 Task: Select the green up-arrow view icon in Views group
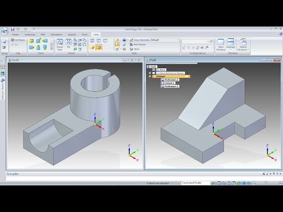(38, 47)
